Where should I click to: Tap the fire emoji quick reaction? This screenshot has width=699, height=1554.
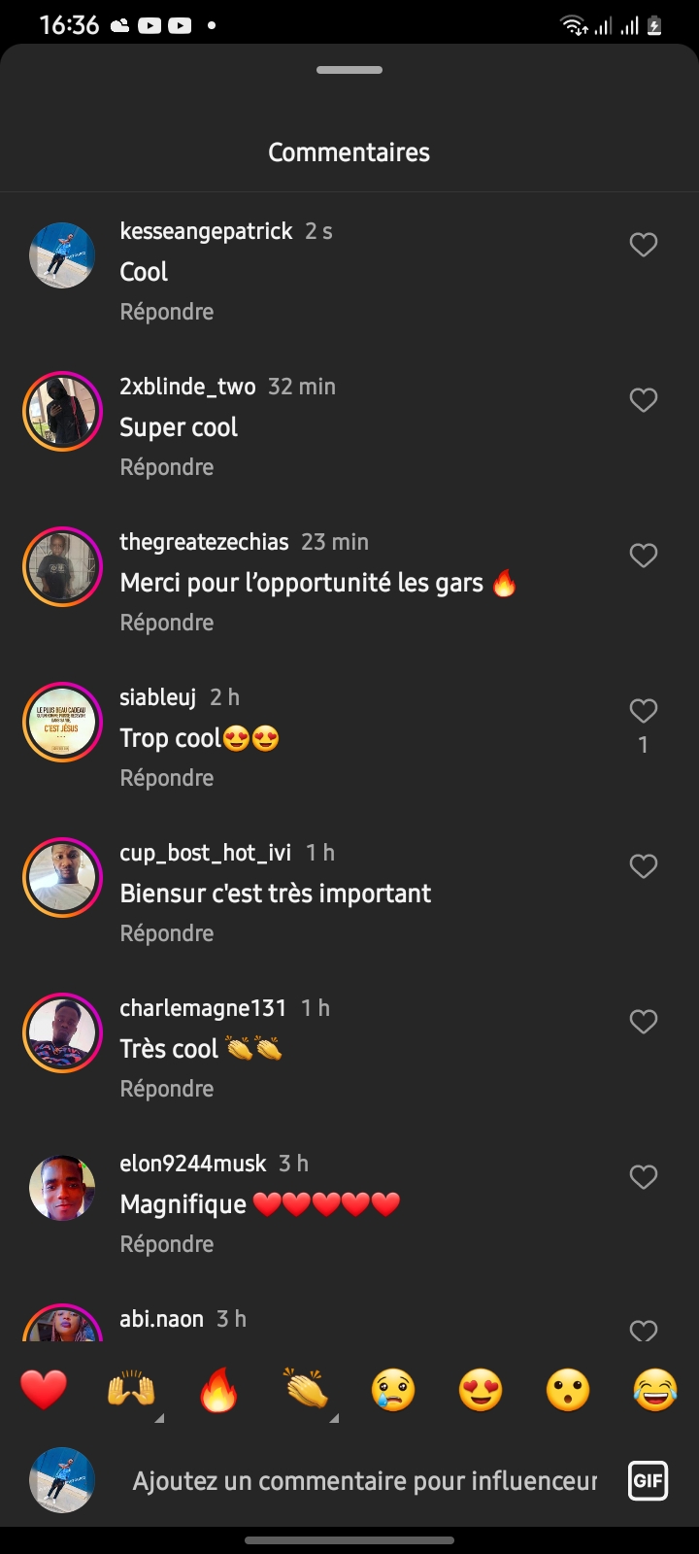218,1390
